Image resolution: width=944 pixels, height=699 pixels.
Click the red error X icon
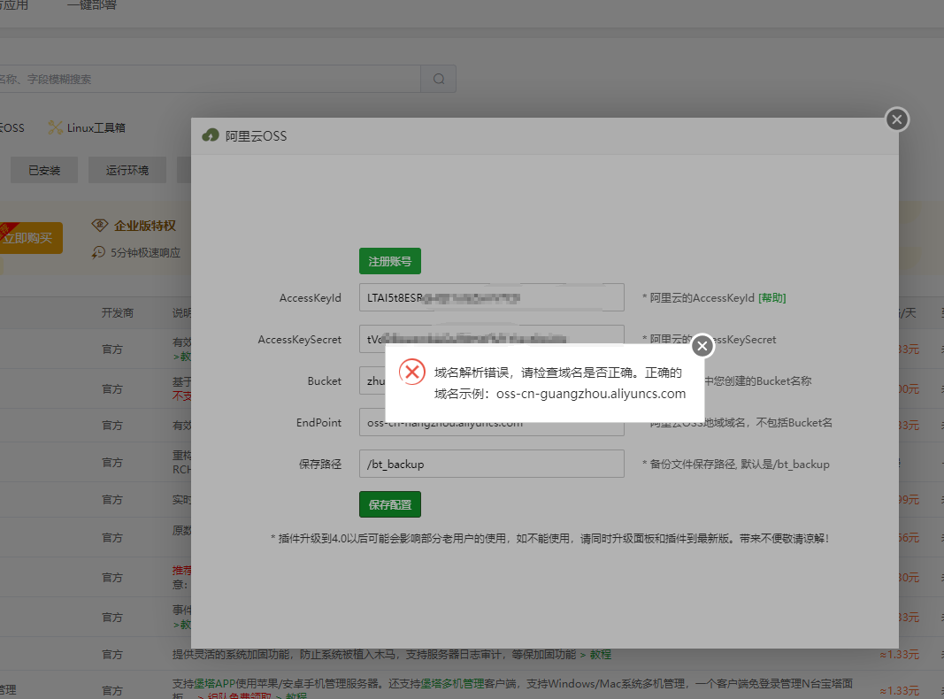412,373
